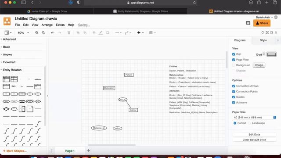
Task: Click the Background Image button
Action: [259, 65]
